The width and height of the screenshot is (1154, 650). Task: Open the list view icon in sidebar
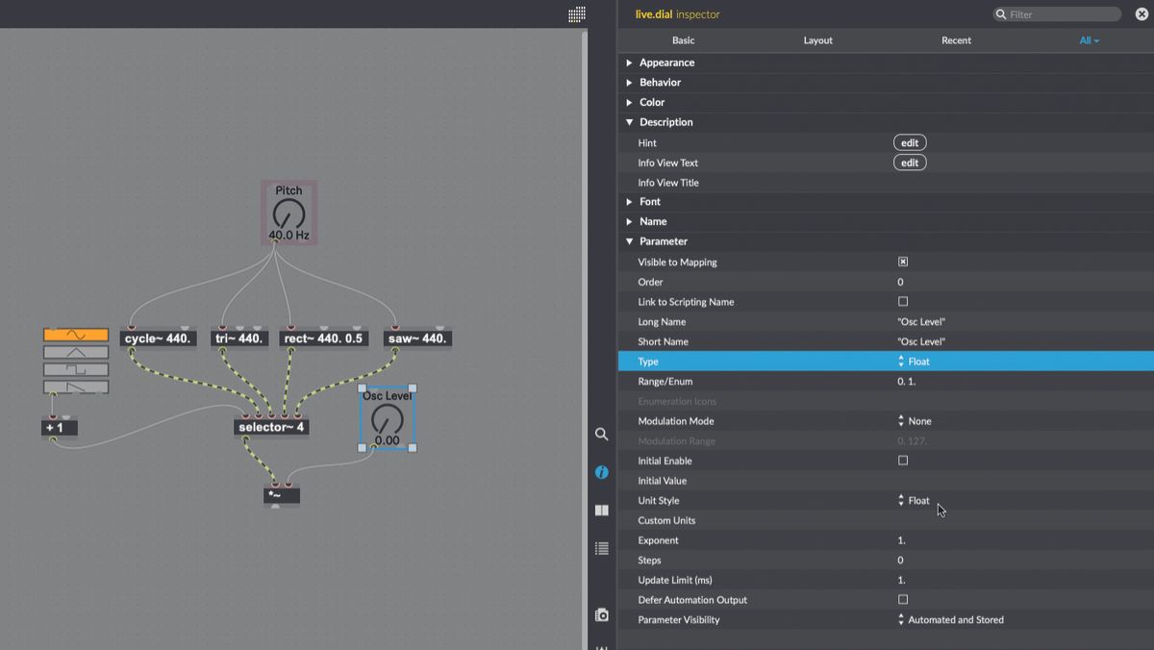tap(602, 549)
